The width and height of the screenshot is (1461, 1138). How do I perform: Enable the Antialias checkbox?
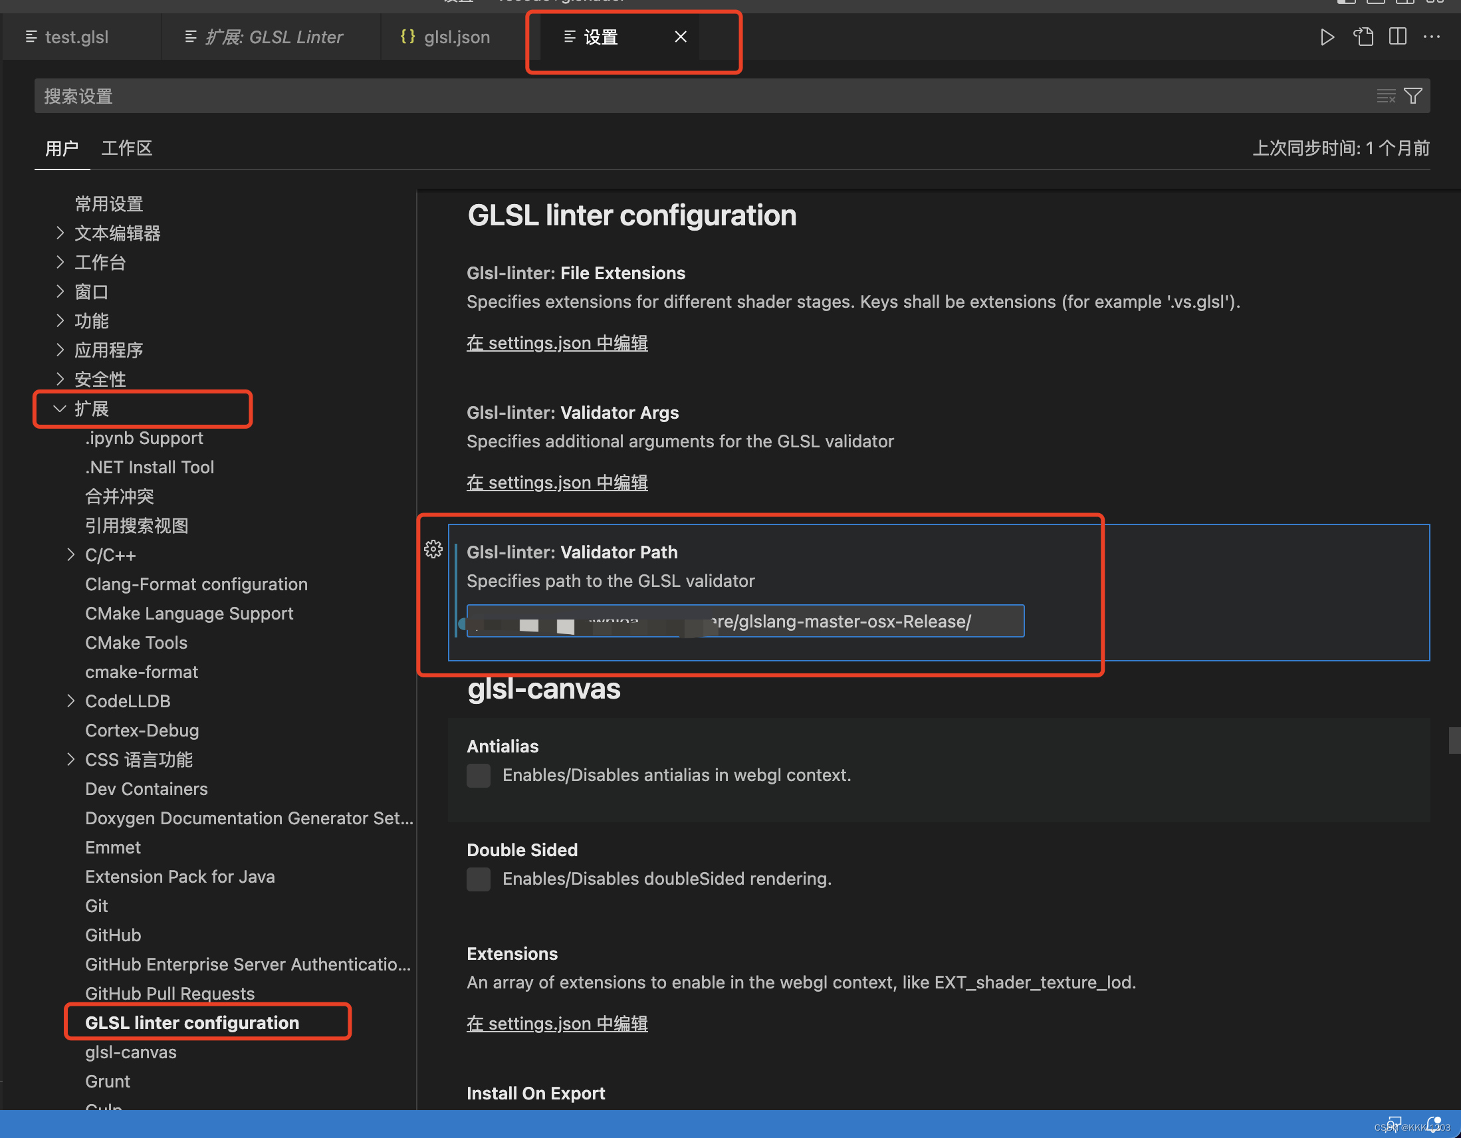pos(479,775)
